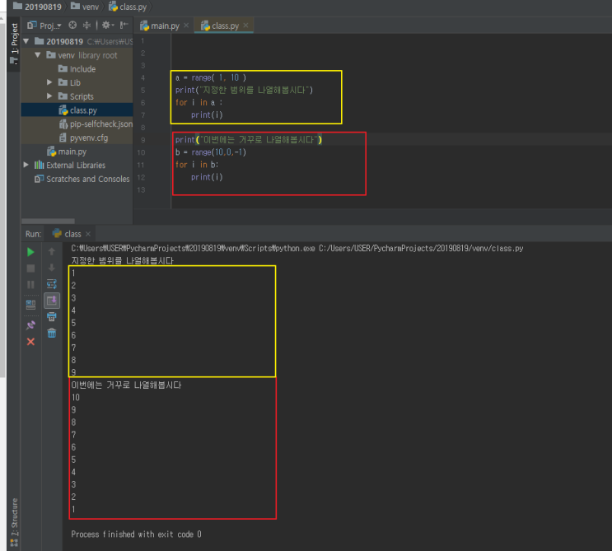Hide the Project panel with the hide icon
Image resolution: width=612 pixels, height=551 pixels.
pos(124,26)
